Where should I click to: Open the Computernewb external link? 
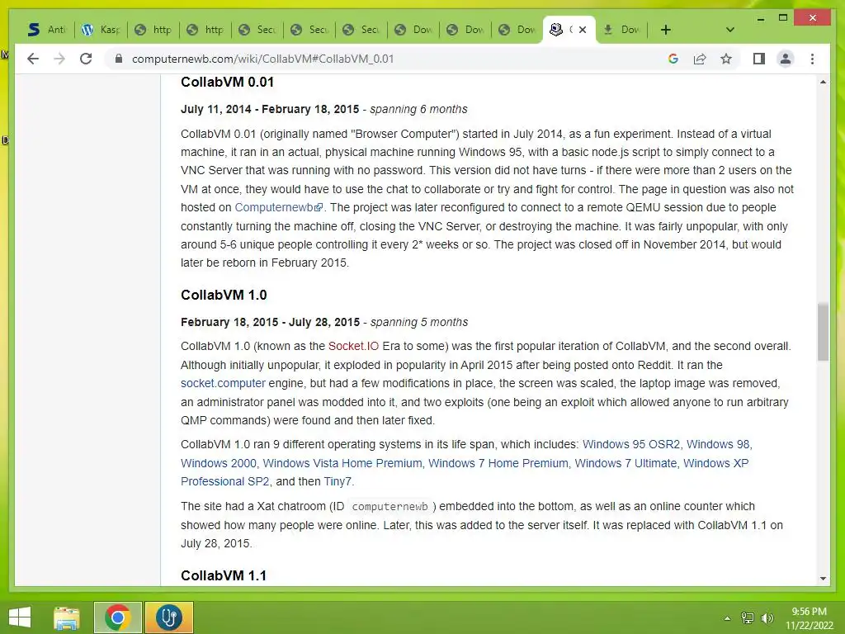coord(278,207)
